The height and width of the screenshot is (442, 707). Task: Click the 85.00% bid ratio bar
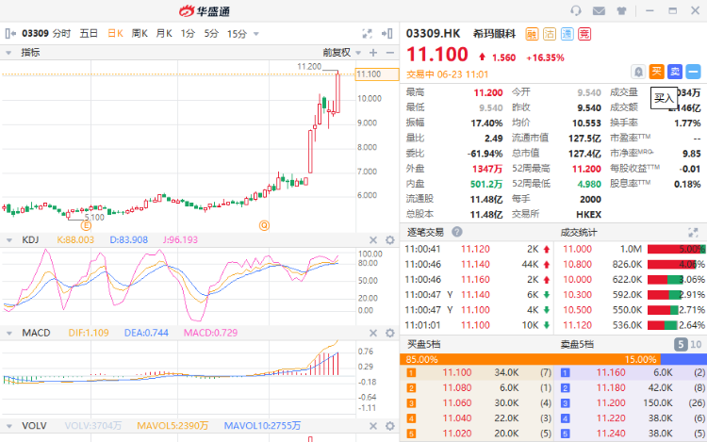[x=530, y=360]
